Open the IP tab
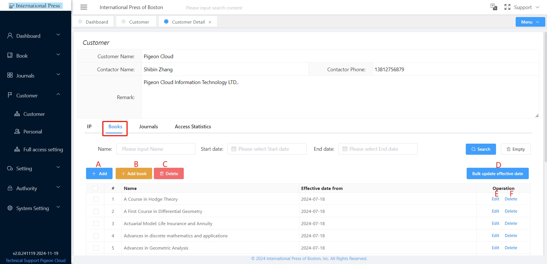The image size is (547, 264). (x=89, y=127)
